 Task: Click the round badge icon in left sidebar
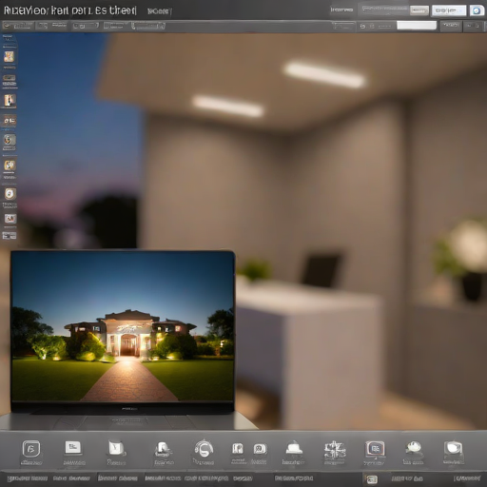10,193
